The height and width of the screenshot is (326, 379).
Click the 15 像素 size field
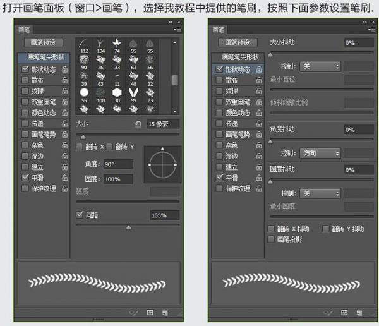(163, 124)
